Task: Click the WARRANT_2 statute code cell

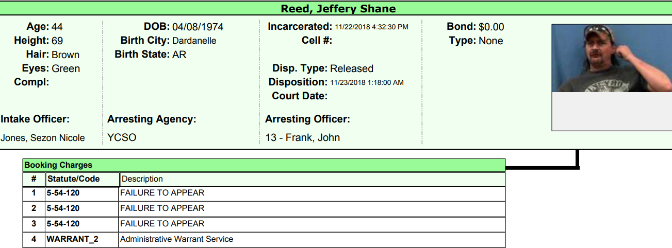Action: 72,239
